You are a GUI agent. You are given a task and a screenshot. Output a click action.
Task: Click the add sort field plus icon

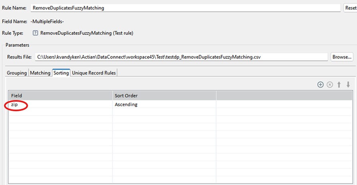point(320,85)
